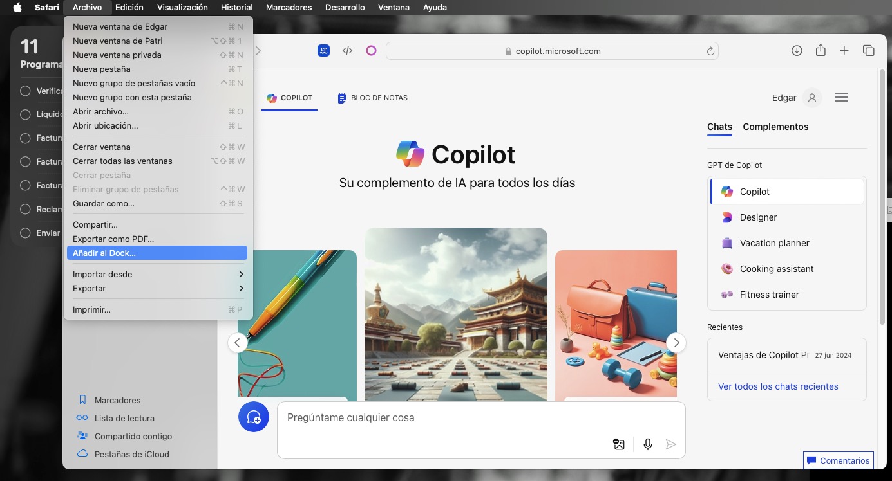
Task: Click the Pregúntame cualquier cosa input field
Action: click(x=451, y=417)
